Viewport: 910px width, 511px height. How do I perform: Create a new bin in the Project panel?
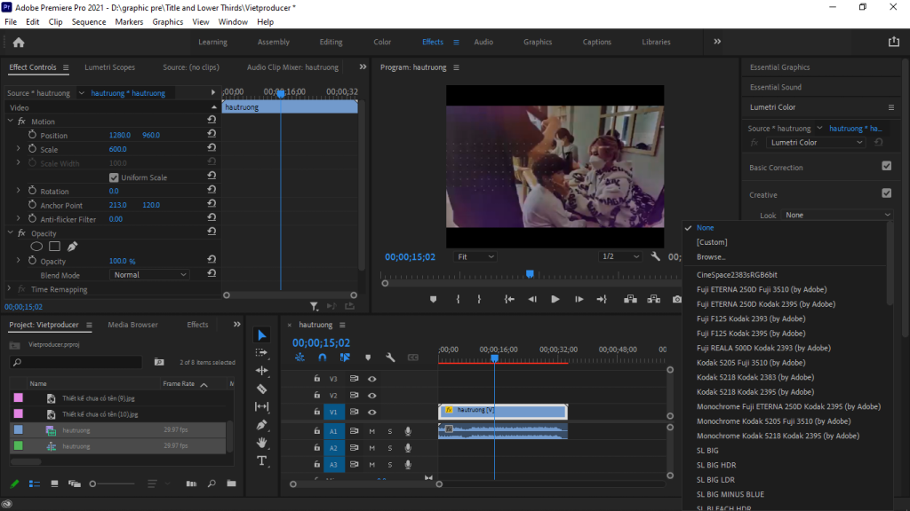[233, 483]
